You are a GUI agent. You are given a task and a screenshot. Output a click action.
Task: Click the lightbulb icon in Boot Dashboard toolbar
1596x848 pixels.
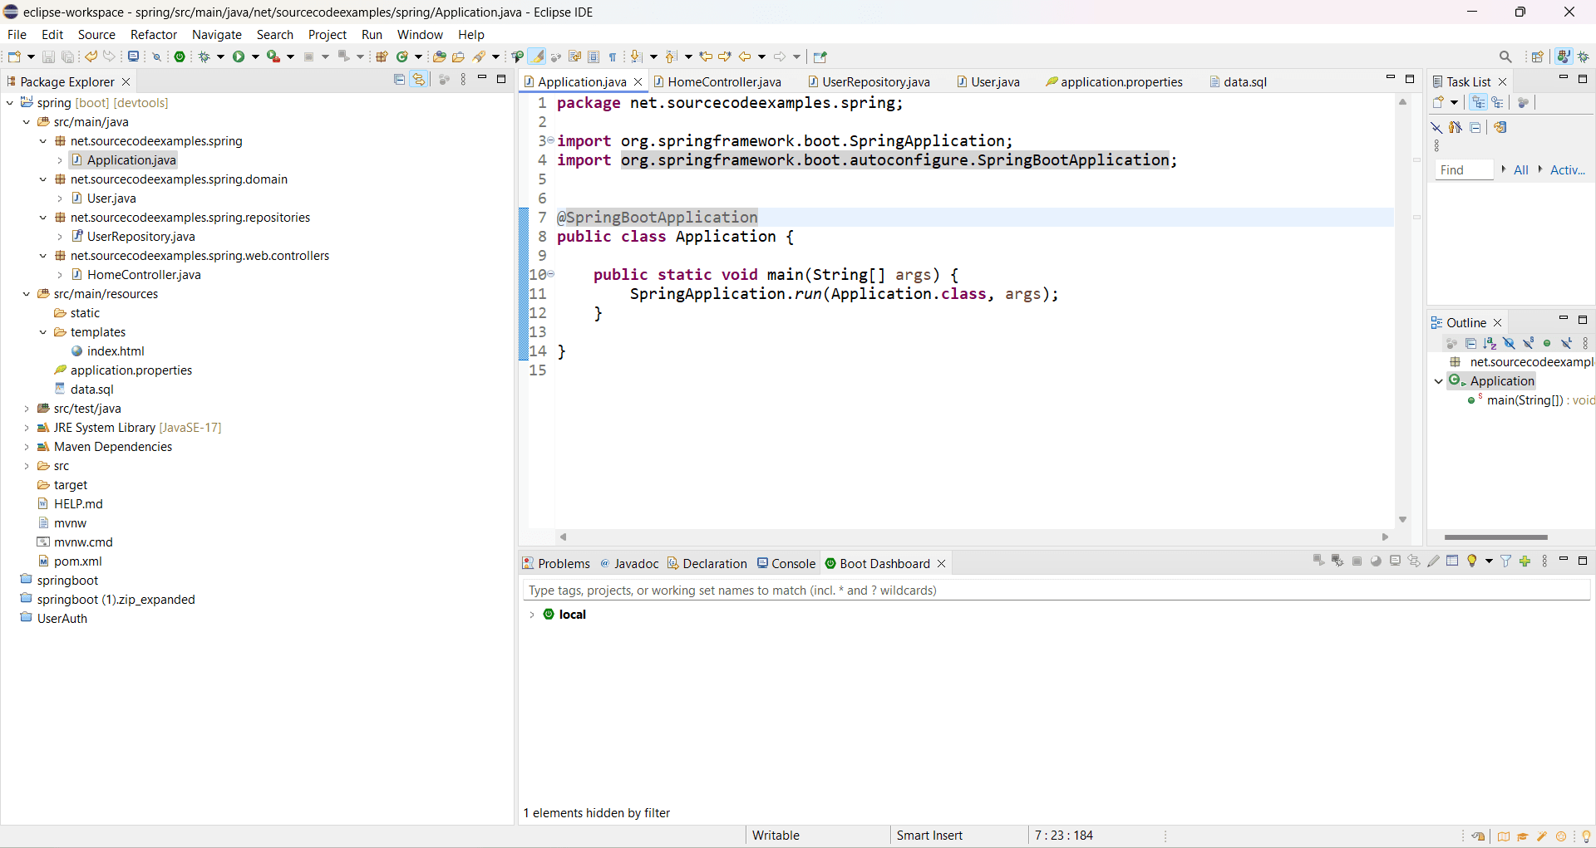pyautogui.click(x=1472, y=561)
